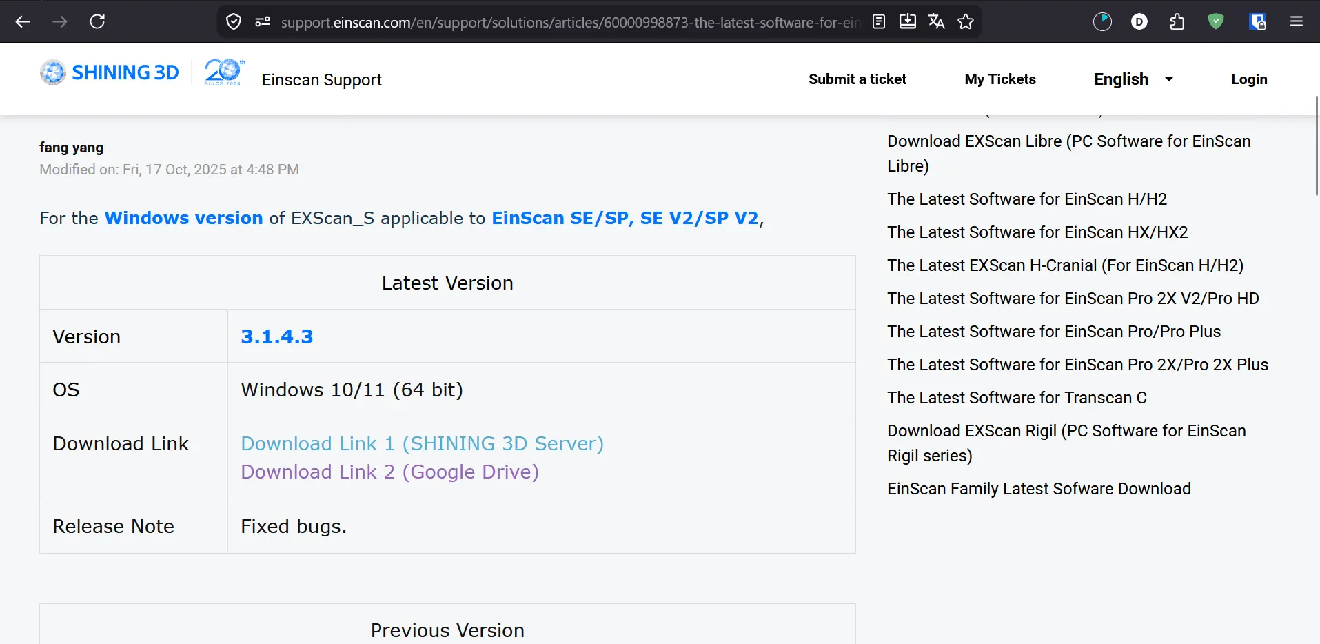Open Latest Software for EinScan HX/HX2
The height and width of the screenshot is (644, 1320).
pyautogui.click(x=1037, y=232)
